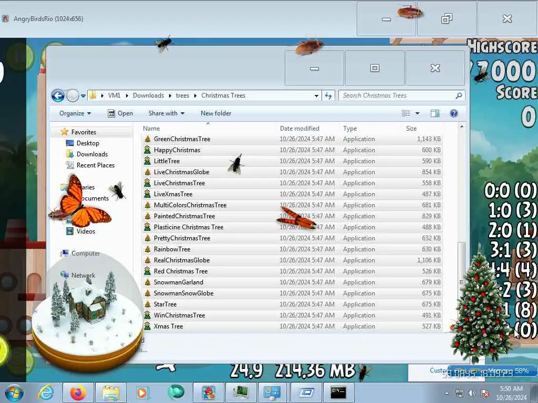Click the LiveChristmasGlobe file icon
This screenshot has height=403, width=538.
[x=148, y=172]
